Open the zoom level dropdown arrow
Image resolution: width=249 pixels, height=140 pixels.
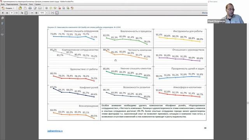[47, 13]
